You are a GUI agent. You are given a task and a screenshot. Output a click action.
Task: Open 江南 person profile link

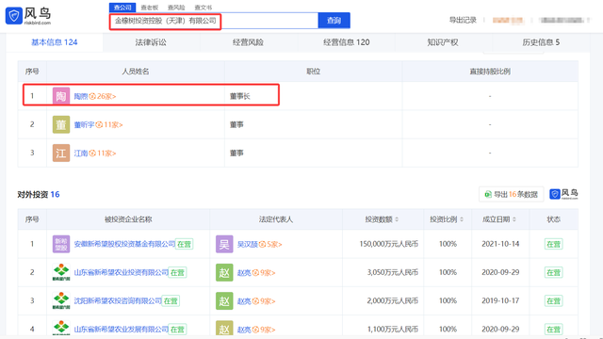81,153
